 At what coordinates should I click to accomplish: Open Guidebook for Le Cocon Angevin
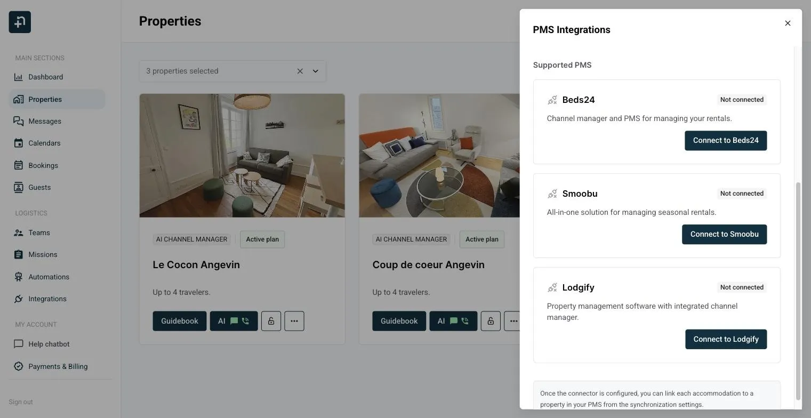click(180, 321)
